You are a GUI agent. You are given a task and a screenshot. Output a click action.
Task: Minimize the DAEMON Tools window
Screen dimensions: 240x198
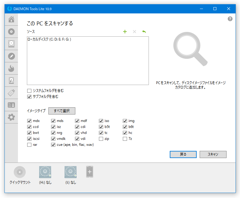201,9
